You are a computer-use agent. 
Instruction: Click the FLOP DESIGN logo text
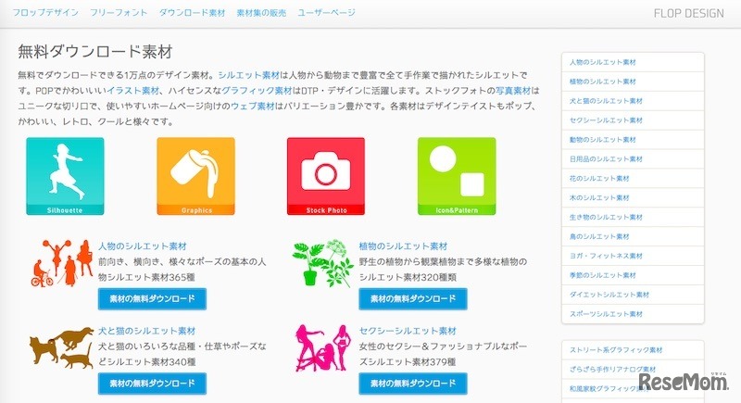(x=688, y=13)
